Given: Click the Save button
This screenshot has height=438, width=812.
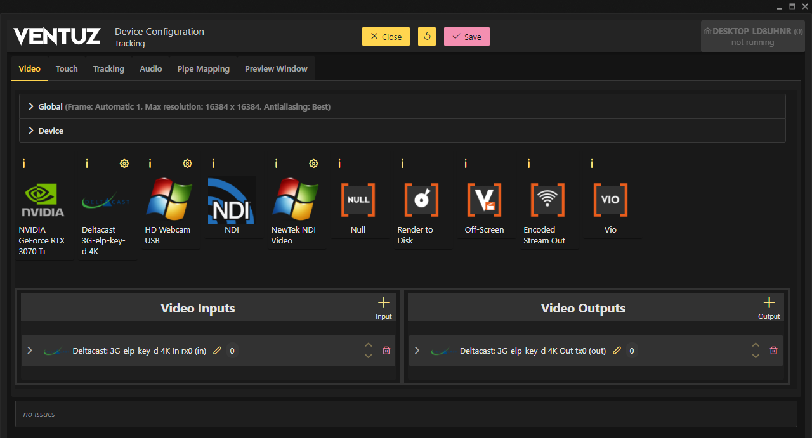Looking at the screenshot, I should (x=466, y=37).
